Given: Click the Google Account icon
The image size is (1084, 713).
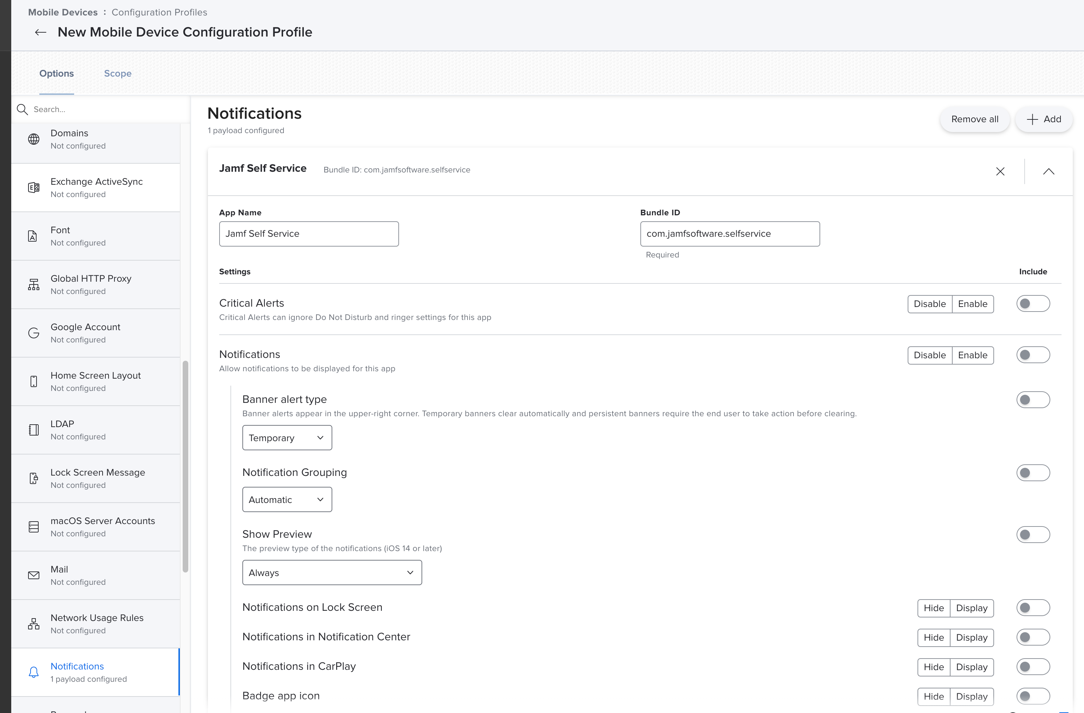Looking at the screenshot, I should click(34, 333).
